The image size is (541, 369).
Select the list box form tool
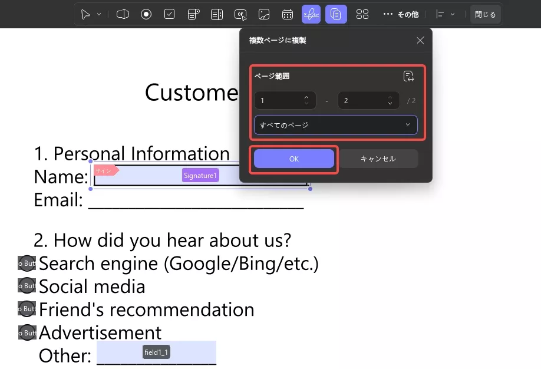coord(217,15)
